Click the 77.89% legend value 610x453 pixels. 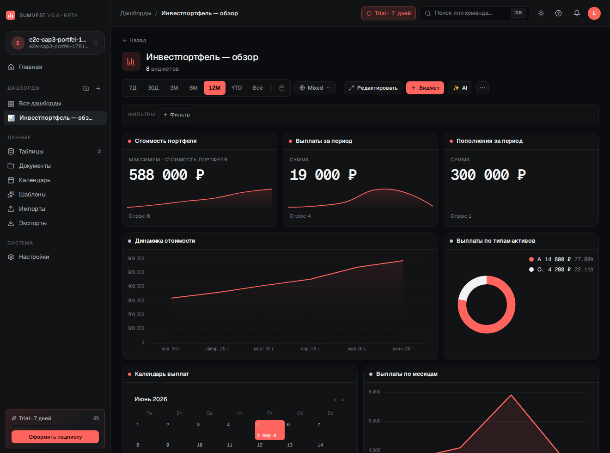[584, 259]
